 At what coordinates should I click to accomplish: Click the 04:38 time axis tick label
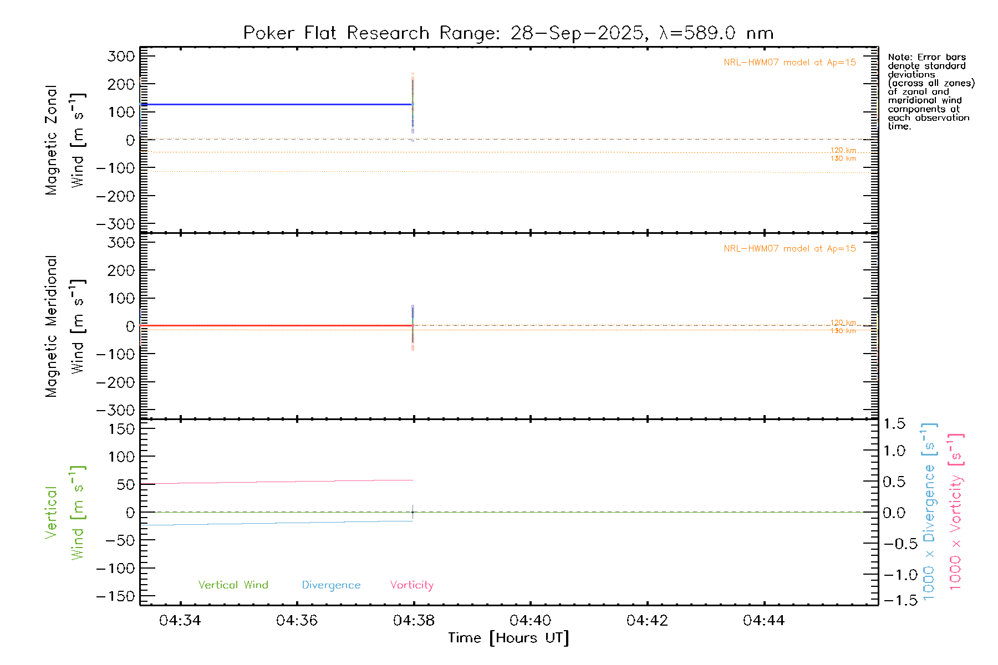click(414, 621)
